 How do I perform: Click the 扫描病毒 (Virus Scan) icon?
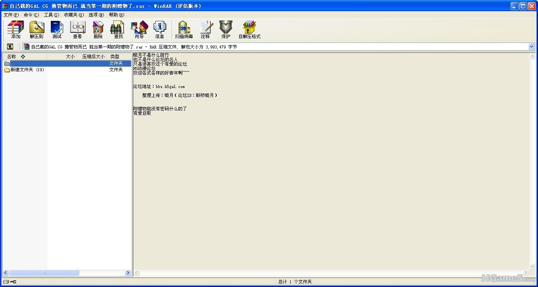click(184, 30)
